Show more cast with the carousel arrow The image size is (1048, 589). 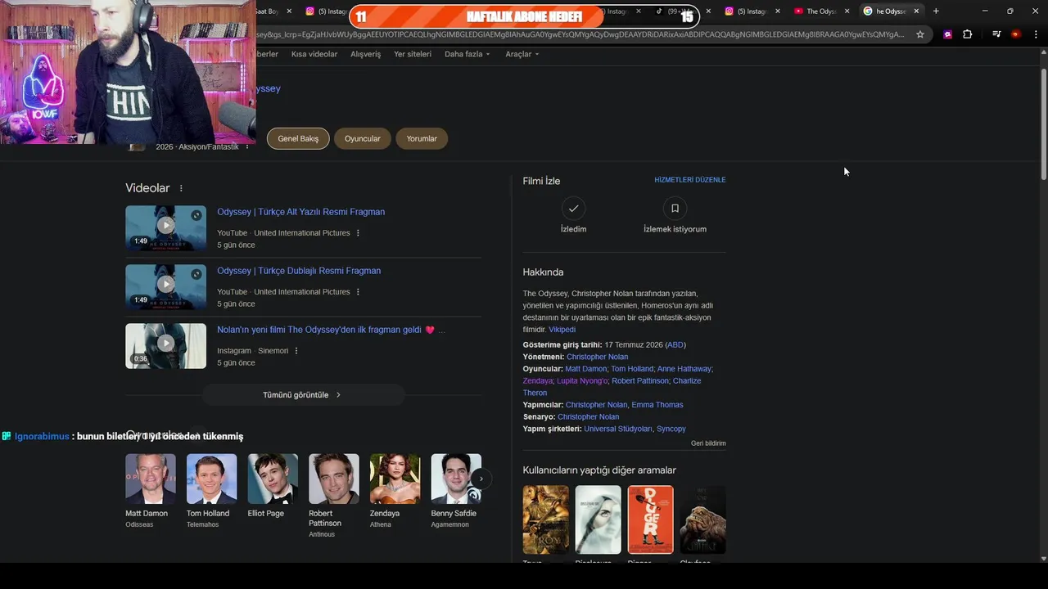click(481, 479)
